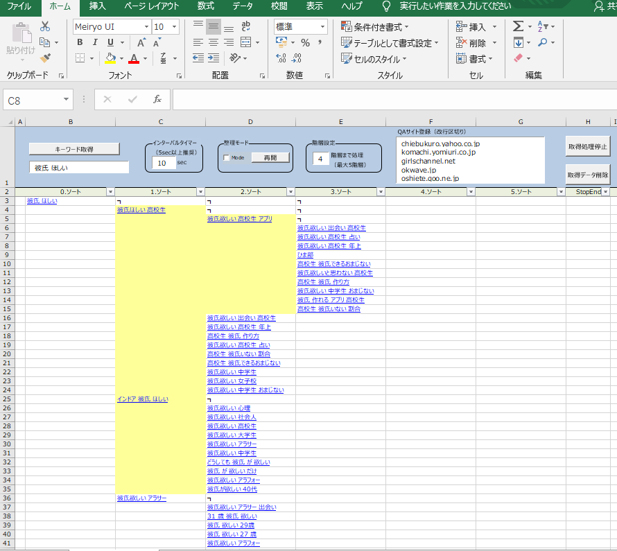The width and height of the screenshot is (617, 551).
Task: Center text horizontally in the cell
Action: [x=214, y=42]
